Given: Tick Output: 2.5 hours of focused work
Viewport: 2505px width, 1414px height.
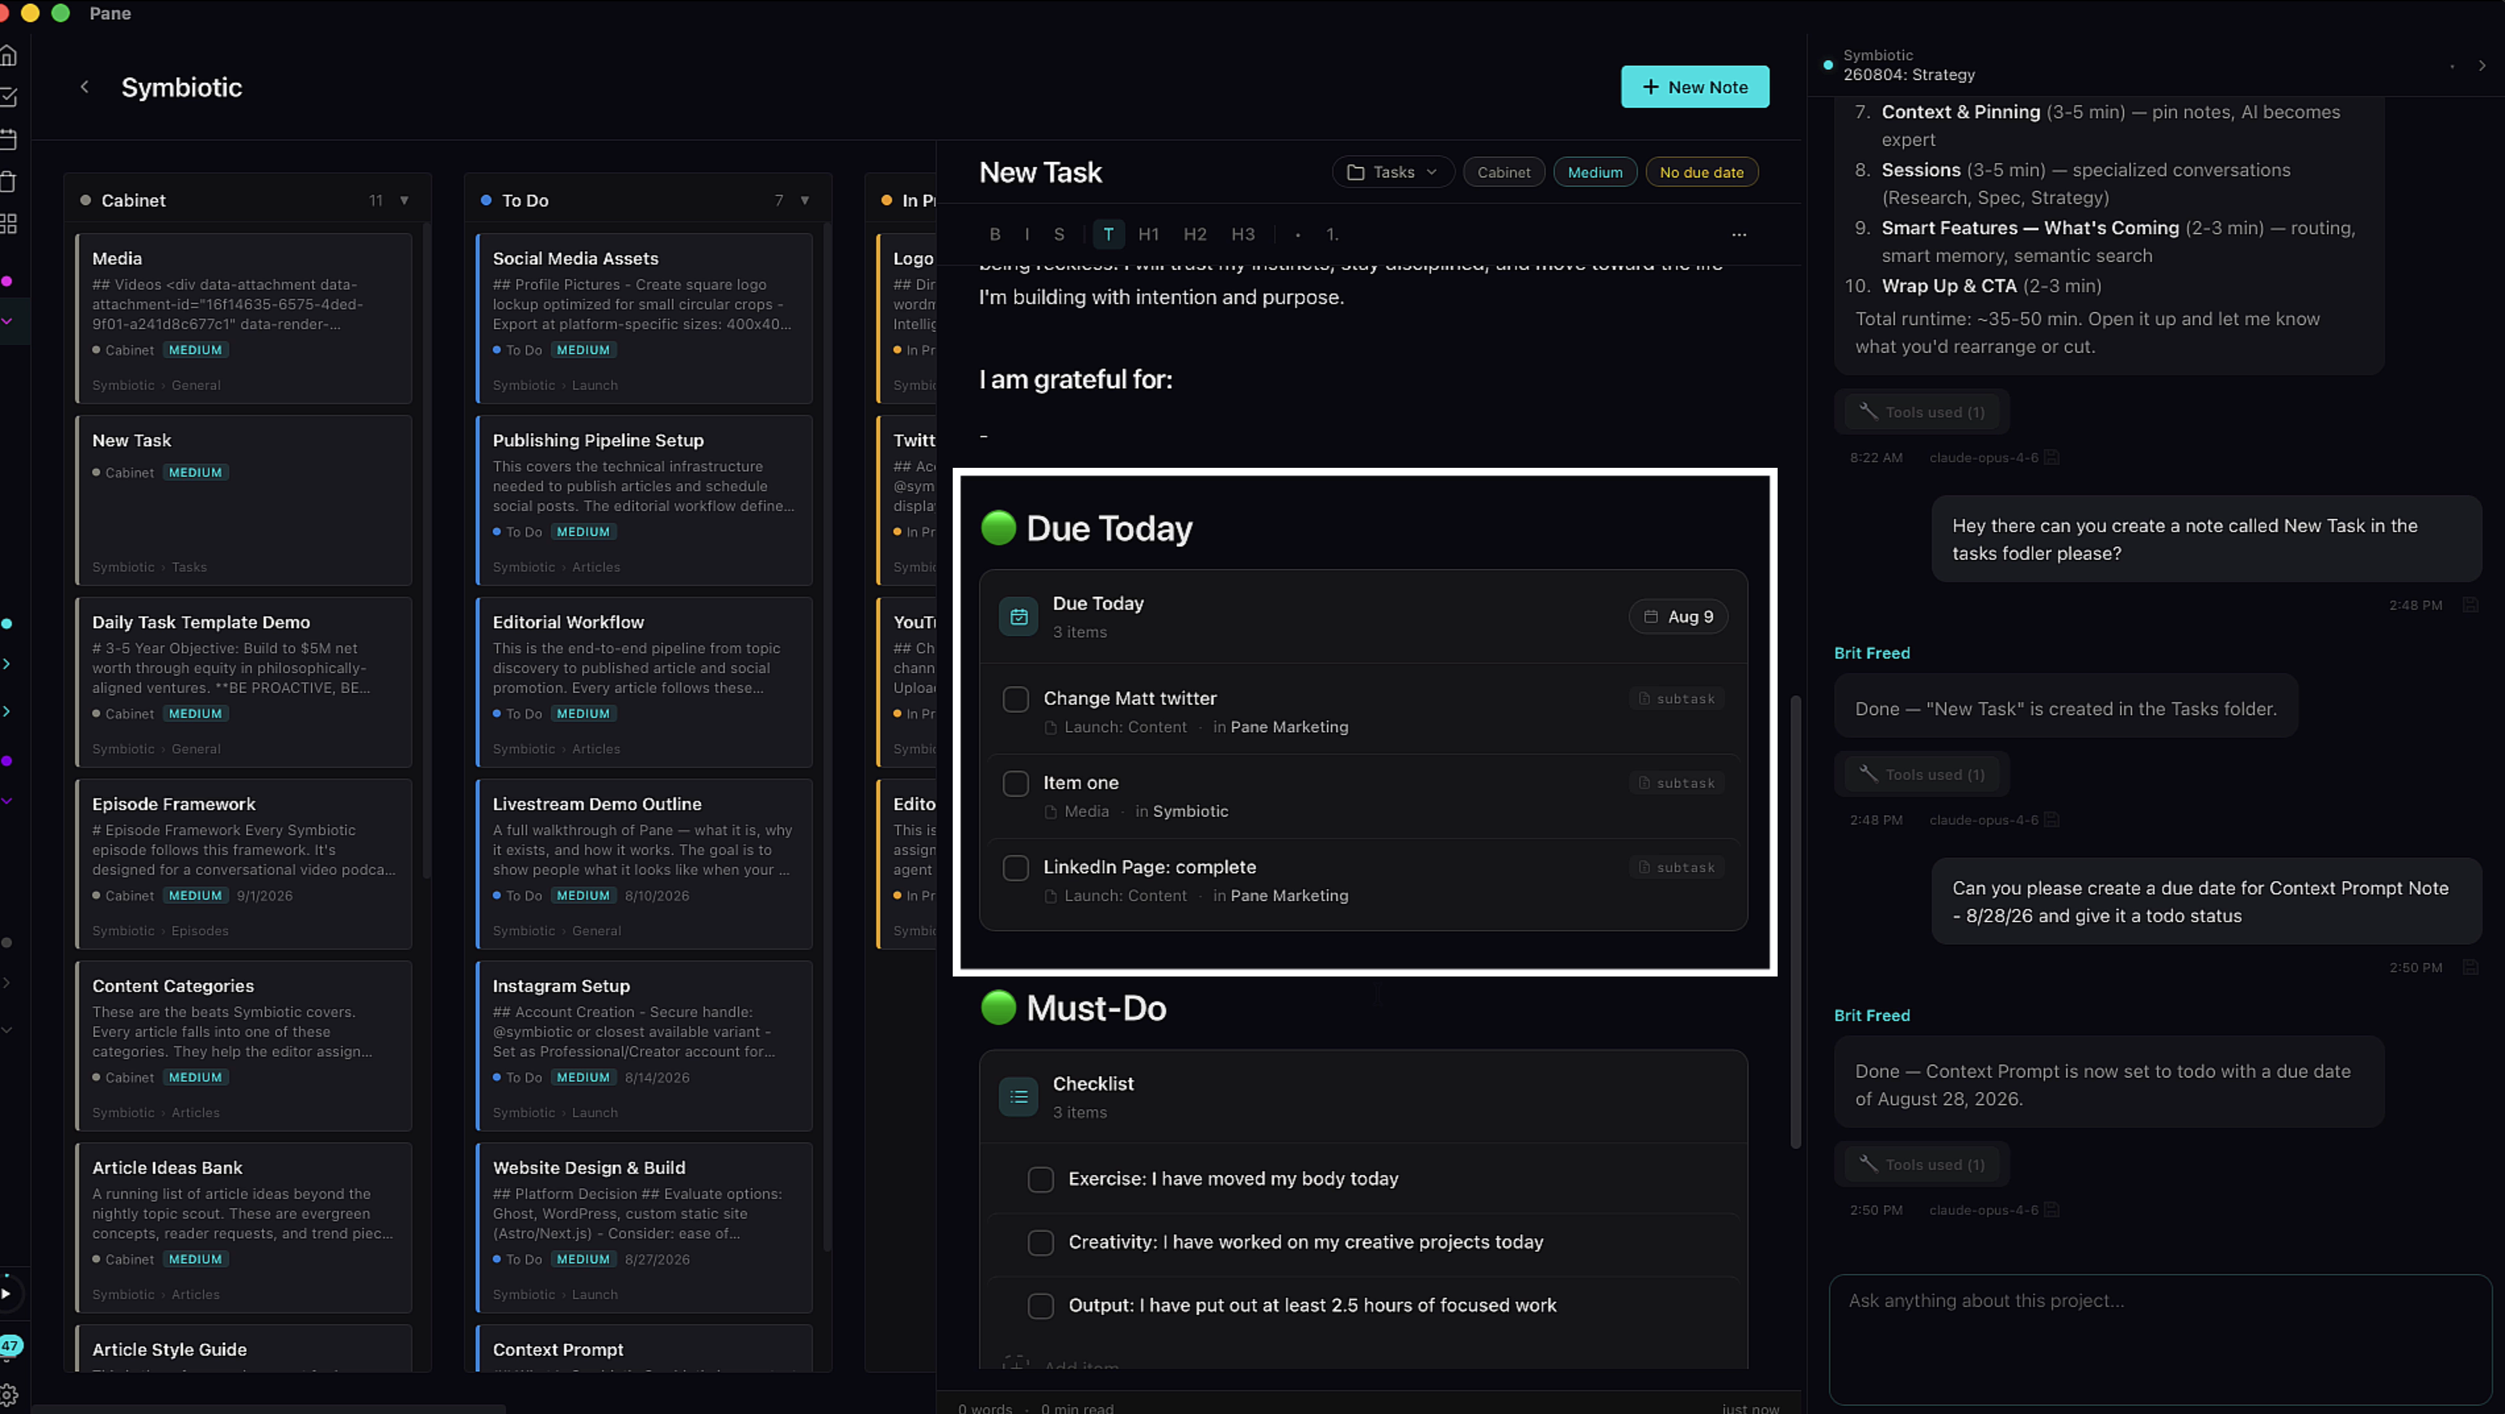Looking at the screenshot, I should click(x=1040, y=1306).
